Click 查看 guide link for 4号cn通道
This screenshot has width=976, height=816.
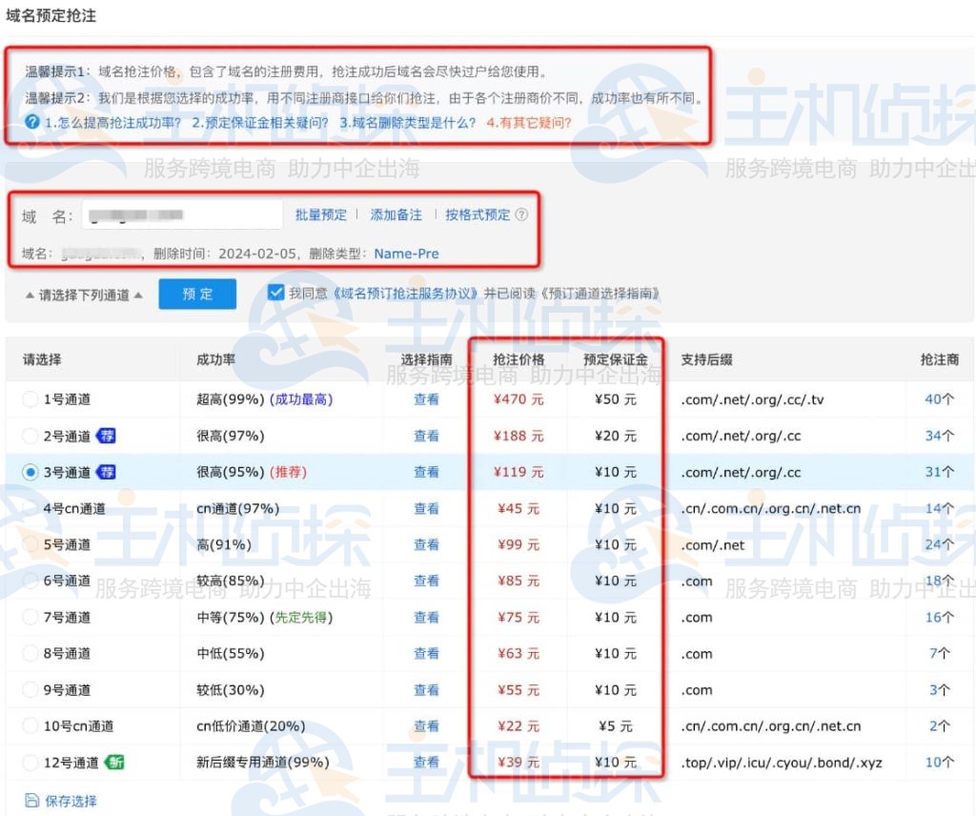426,508
